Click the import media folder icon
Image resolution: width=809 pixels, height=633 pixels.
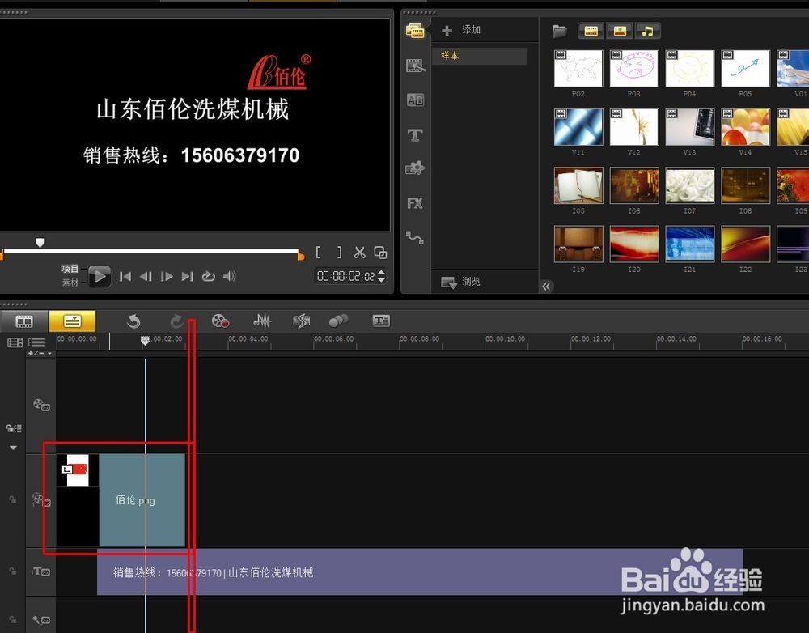click(x=560, y=31)
